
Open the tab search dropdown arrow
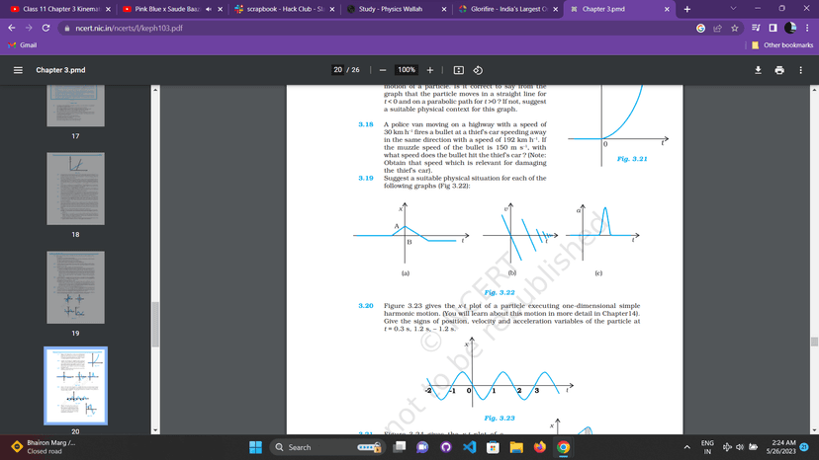coord(733,9)
